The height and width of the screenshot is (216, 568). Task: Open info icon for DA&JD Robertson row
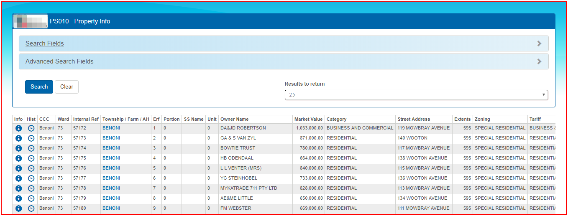[18, 128]
